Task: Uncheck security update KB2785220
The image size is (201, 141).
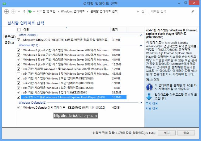Action: point(19,88)
